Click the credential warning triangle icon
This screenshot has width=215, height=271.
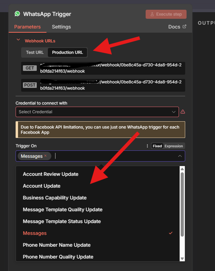183,112
